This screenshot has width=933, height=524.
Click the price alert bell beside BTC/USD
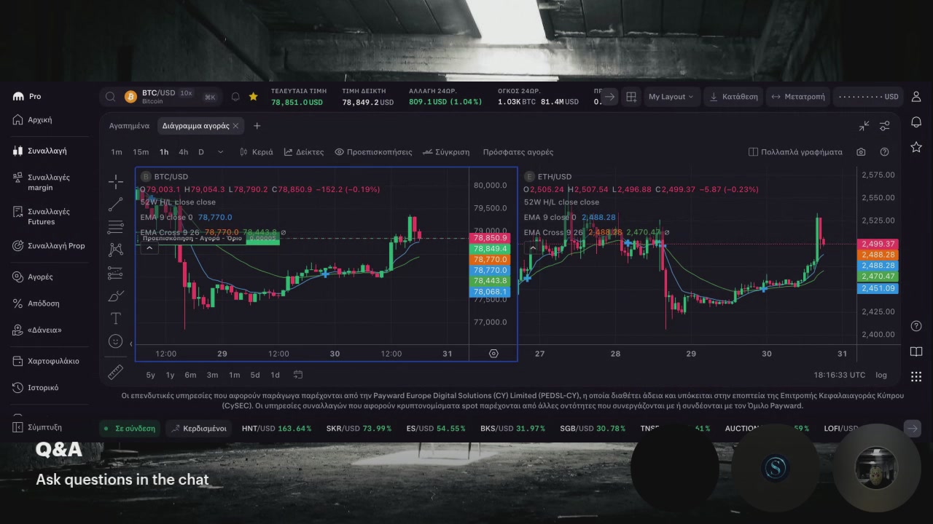pyautogui.click(x=235, y=97)
